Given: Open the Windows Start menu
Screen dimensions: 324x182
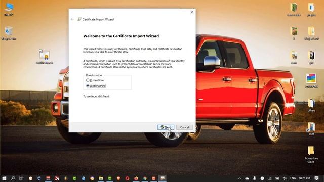Looking at the screenshot, I should (4, 178).
